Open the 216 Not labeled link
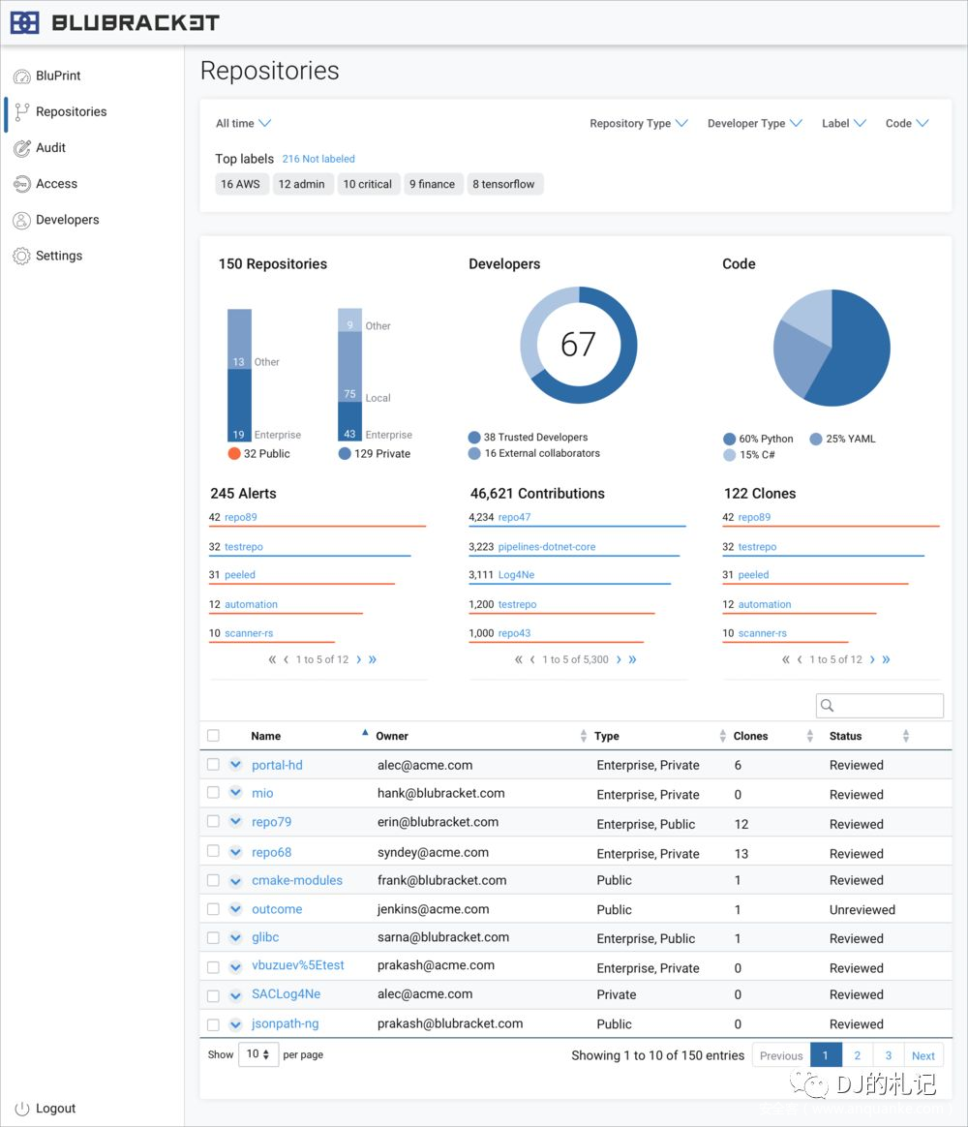968x1127 pixels. 318,159
